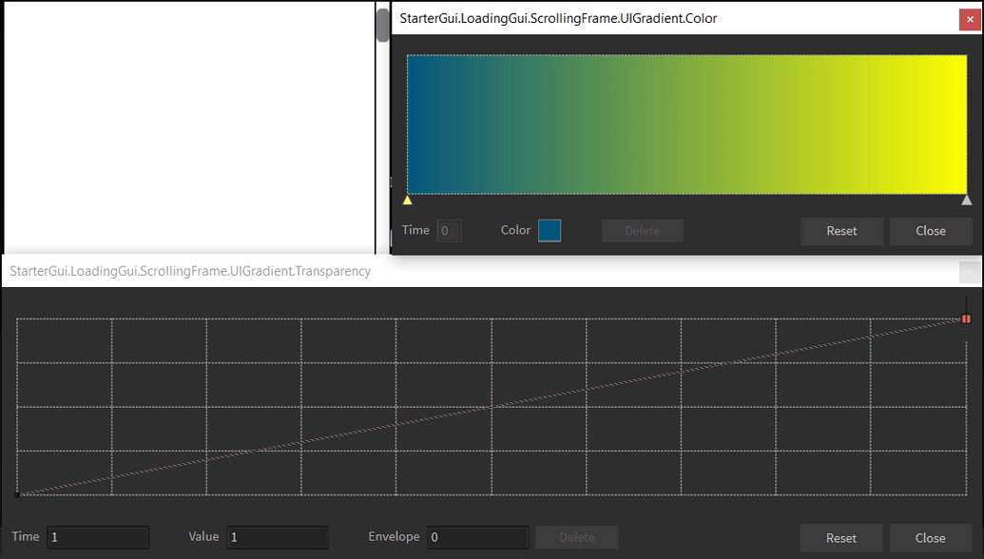Select the gray end keypoint marker on the color gradient

click(x=967, y=201)
